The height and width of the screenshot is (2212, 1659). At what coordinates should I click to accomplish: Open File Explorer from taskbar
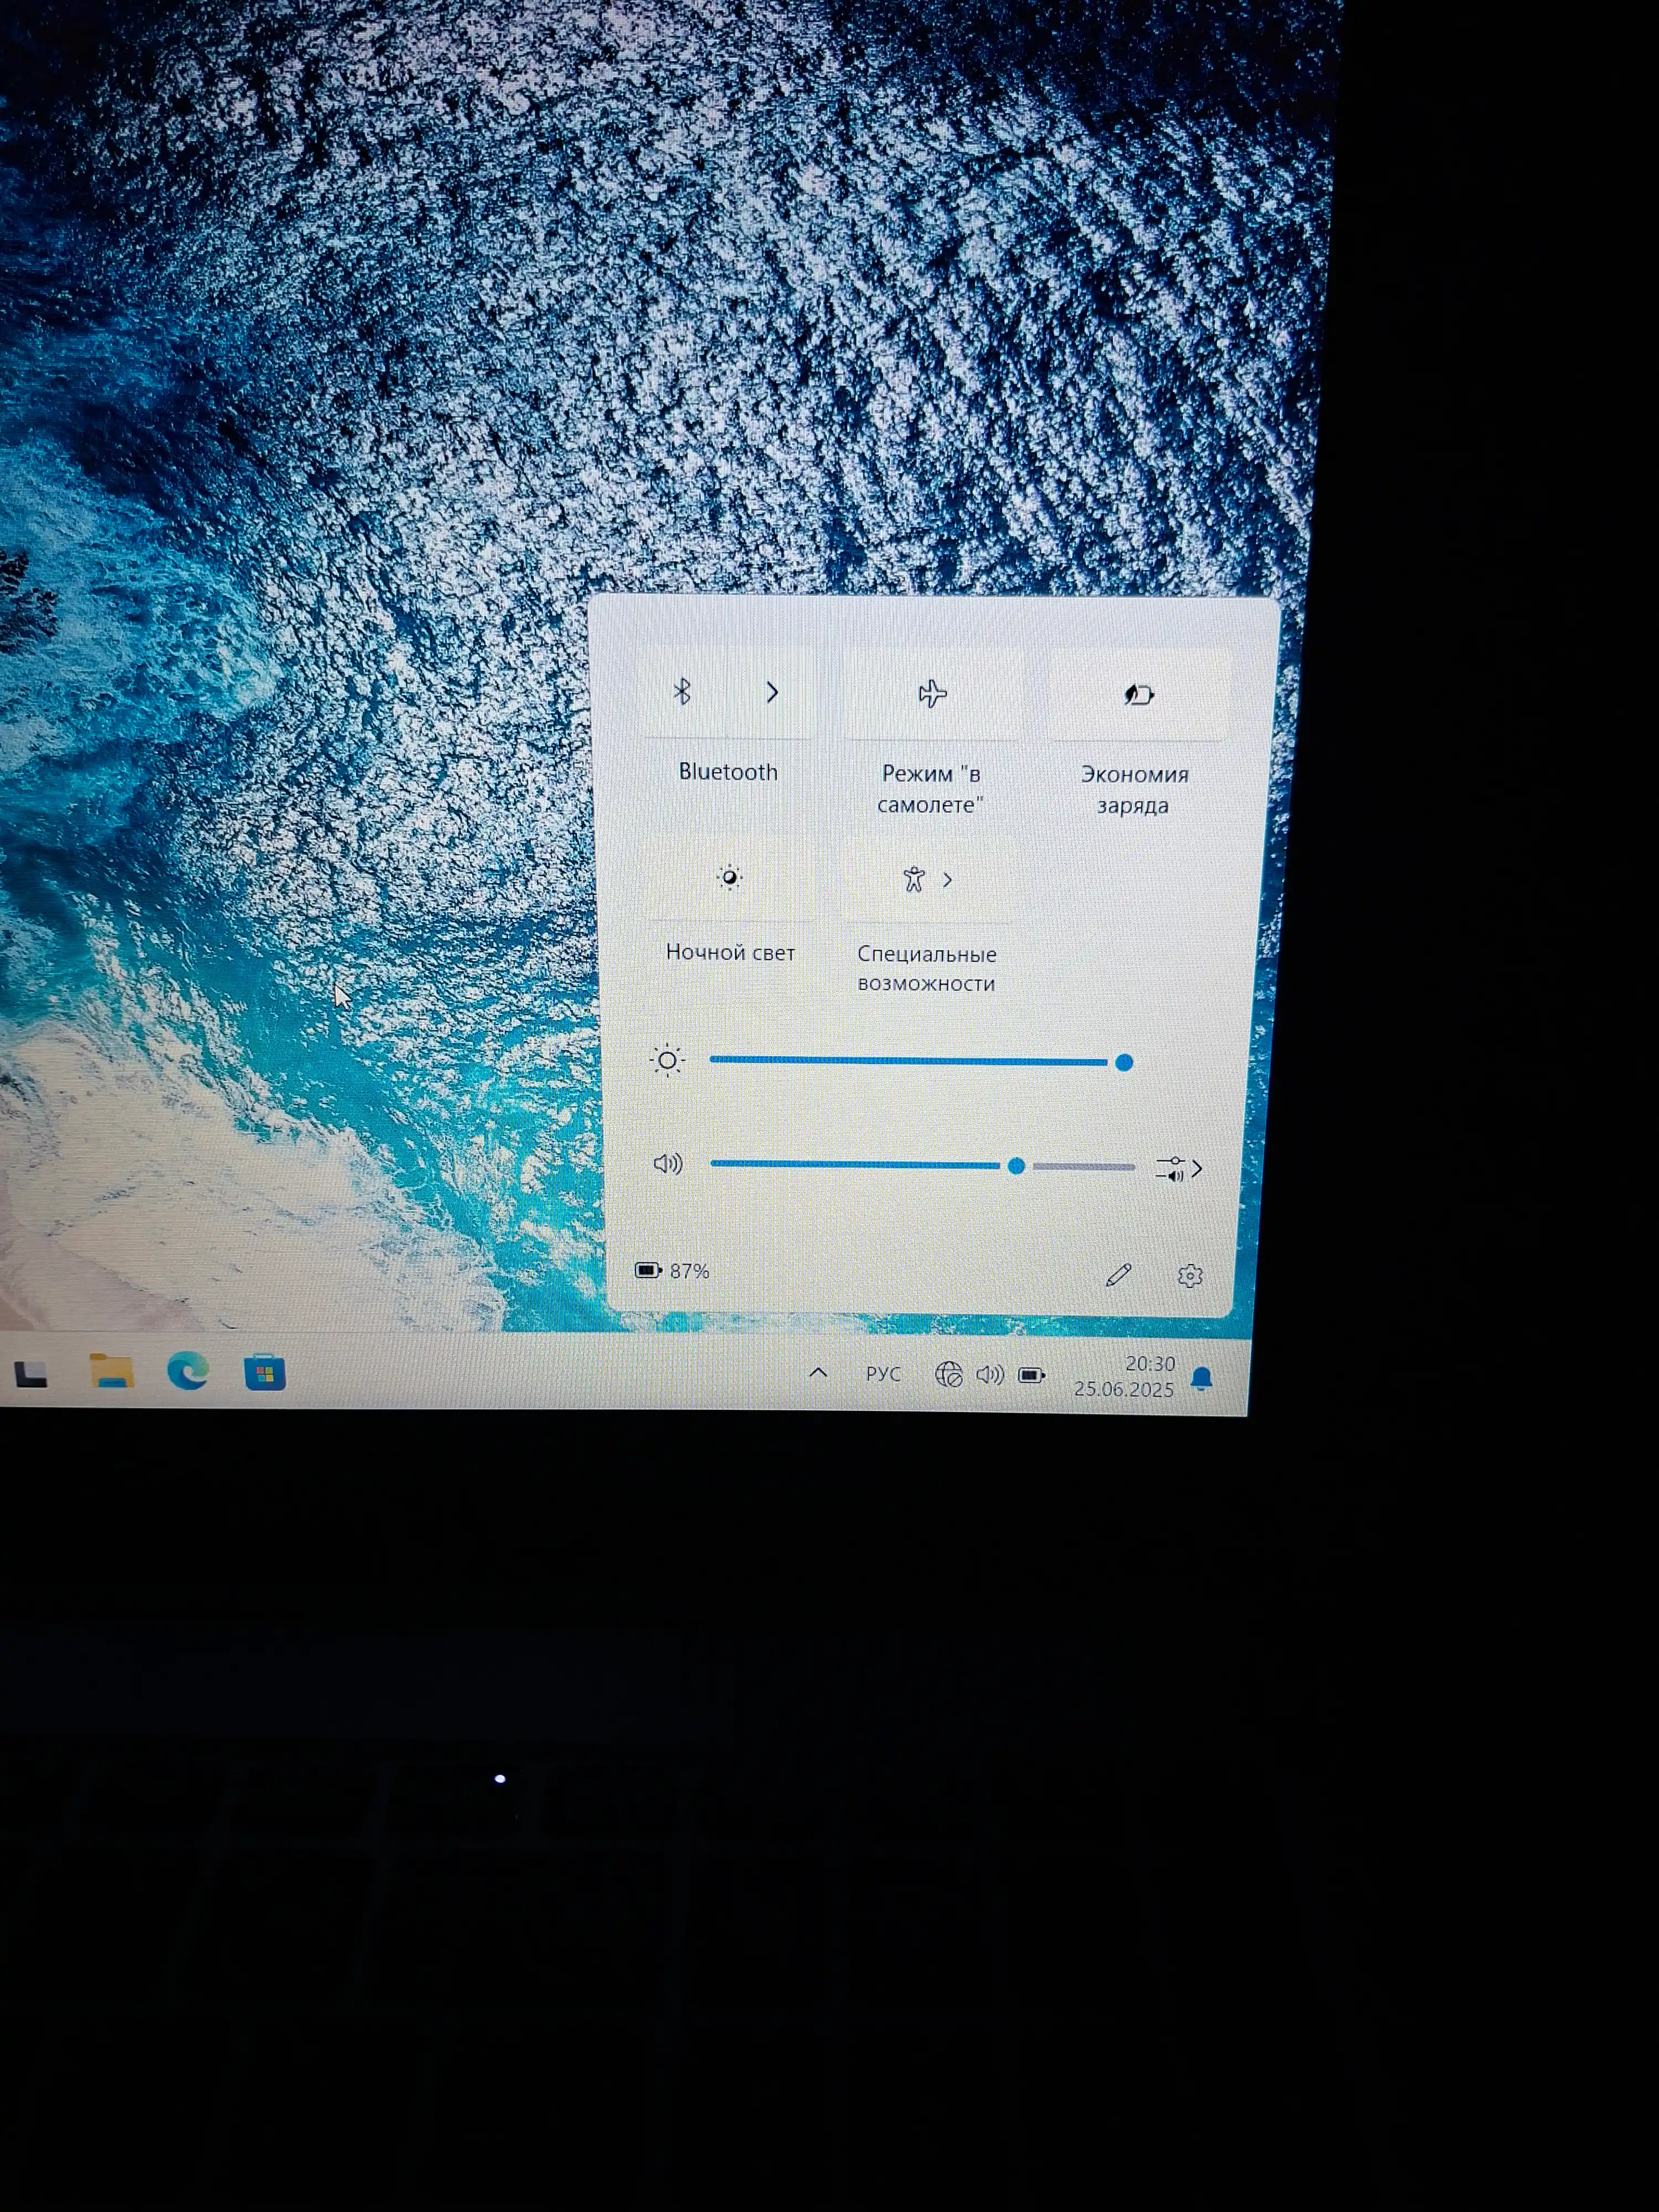[111, 1370]
